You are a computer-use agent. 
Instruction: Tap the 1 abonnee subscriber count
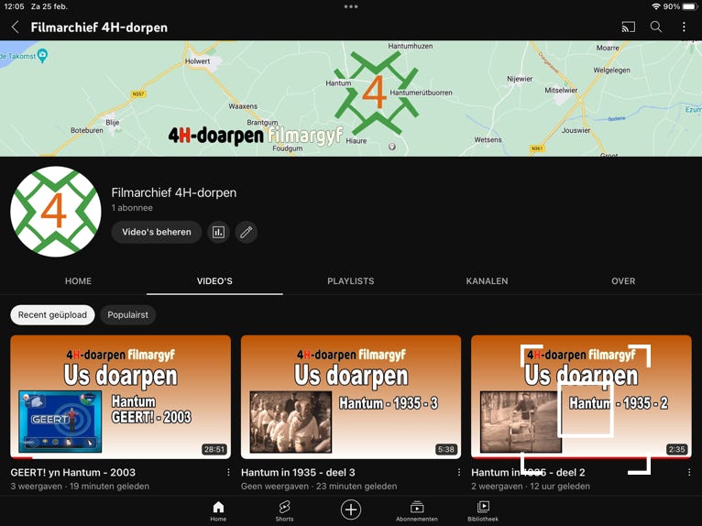(x=132, y=208)
